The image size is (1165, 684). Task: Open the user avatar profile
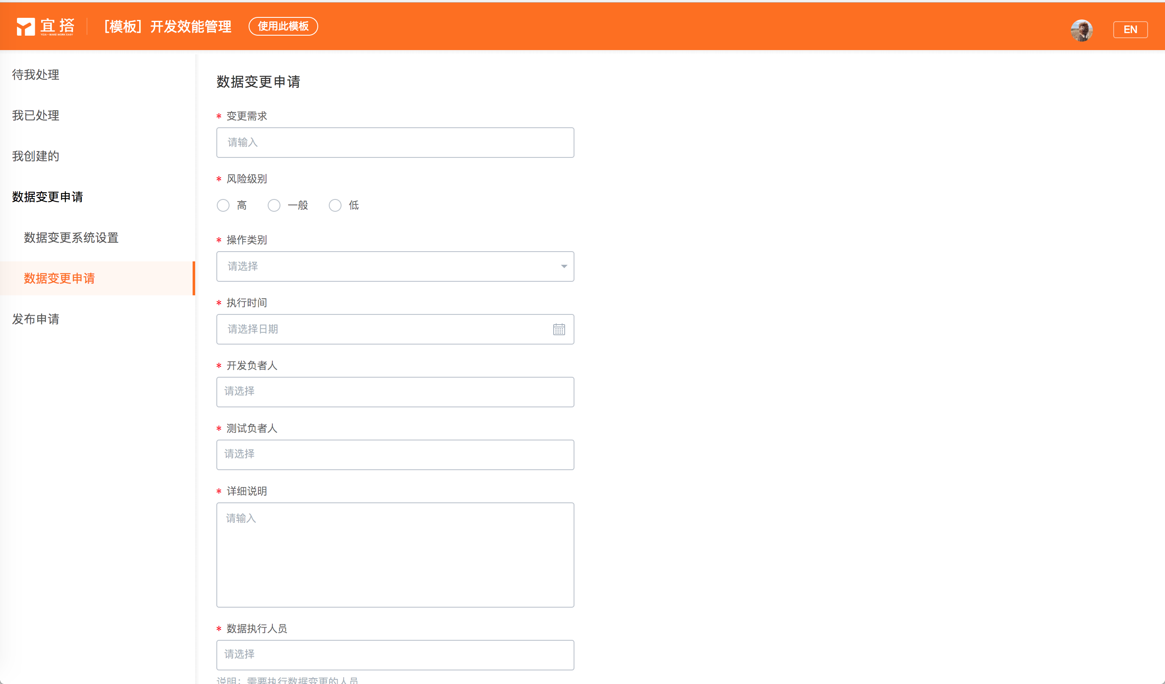[x=1081, y=30]
